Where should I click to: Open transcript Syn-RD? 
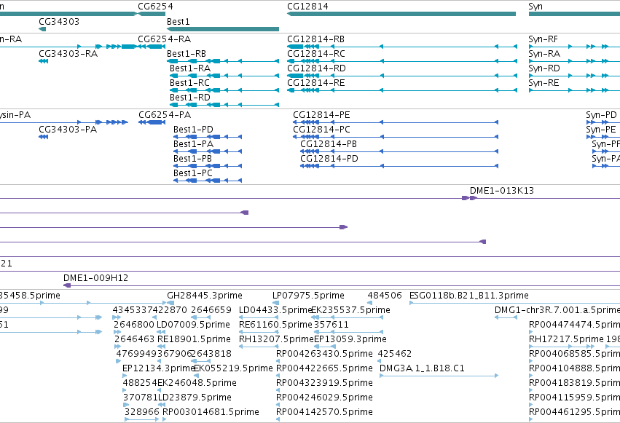[x=544, y=68]
